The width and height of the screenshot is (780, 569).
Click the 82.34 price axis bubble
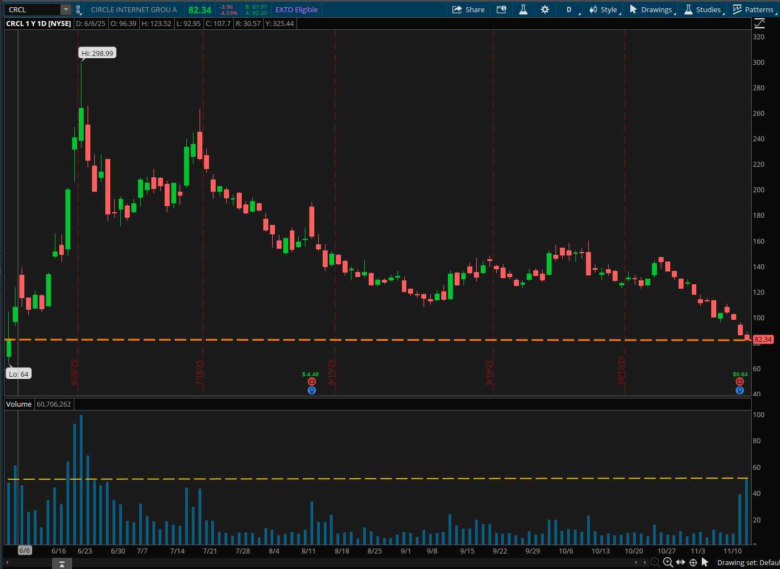click(763, 339)
